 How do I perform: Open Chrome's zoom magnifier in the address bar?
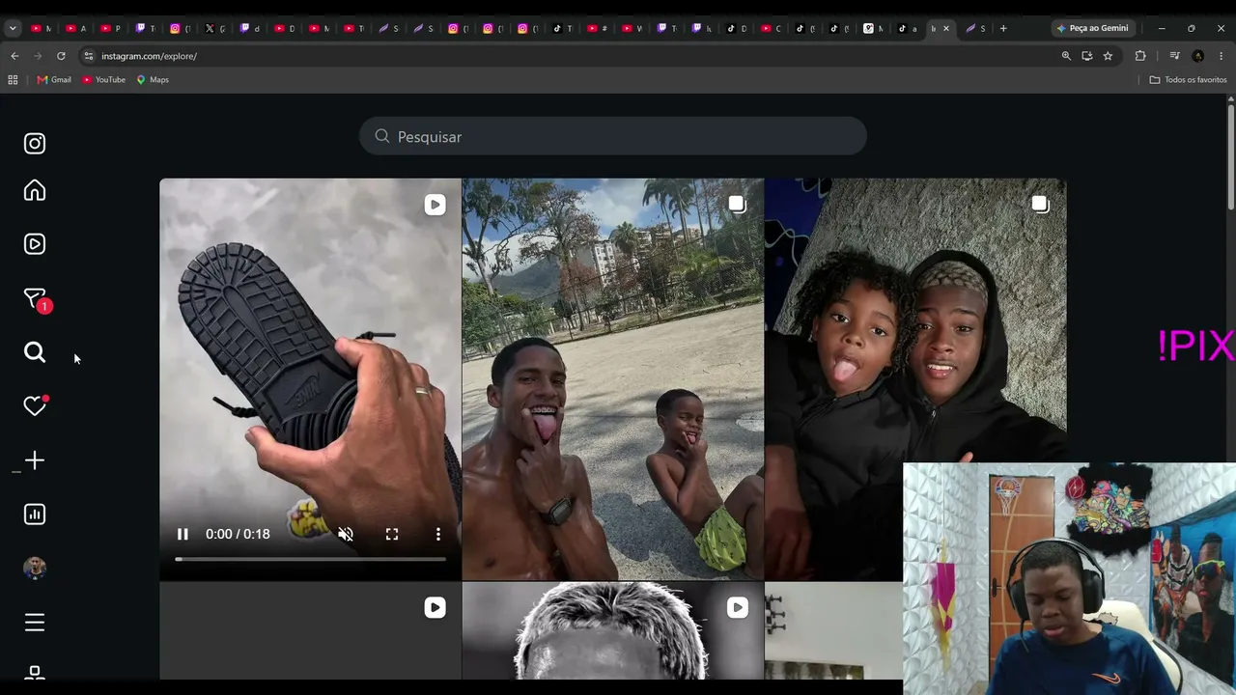point(1066,56)
